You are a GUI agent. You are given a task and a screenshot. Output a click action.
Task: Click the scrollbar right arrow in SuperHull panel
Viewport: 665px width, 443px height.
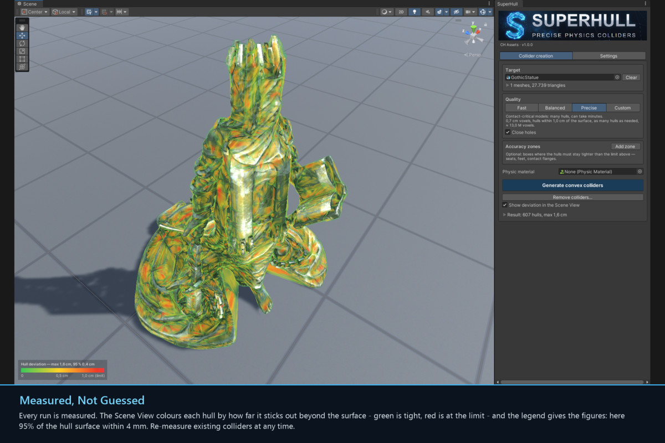pos(647,382)
